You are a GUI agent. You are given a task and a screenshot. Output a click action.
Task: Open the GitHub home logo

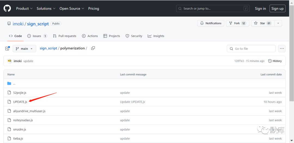(7, 8)
